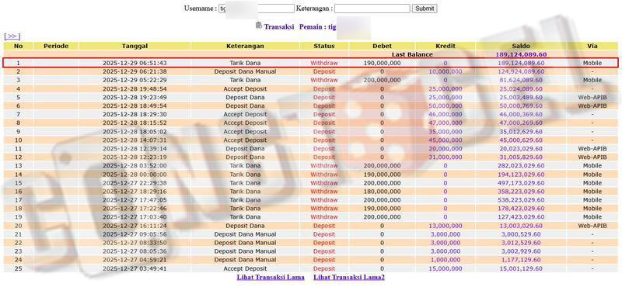
Task: Select date 2025-12-29 06:51:43
Action: coord(135,64)
